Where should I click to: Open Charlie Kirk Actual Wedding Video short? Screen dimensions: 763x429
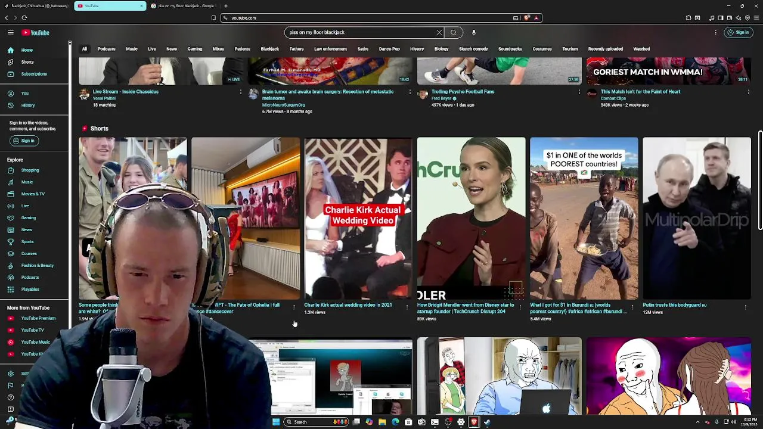click(358, 218)
